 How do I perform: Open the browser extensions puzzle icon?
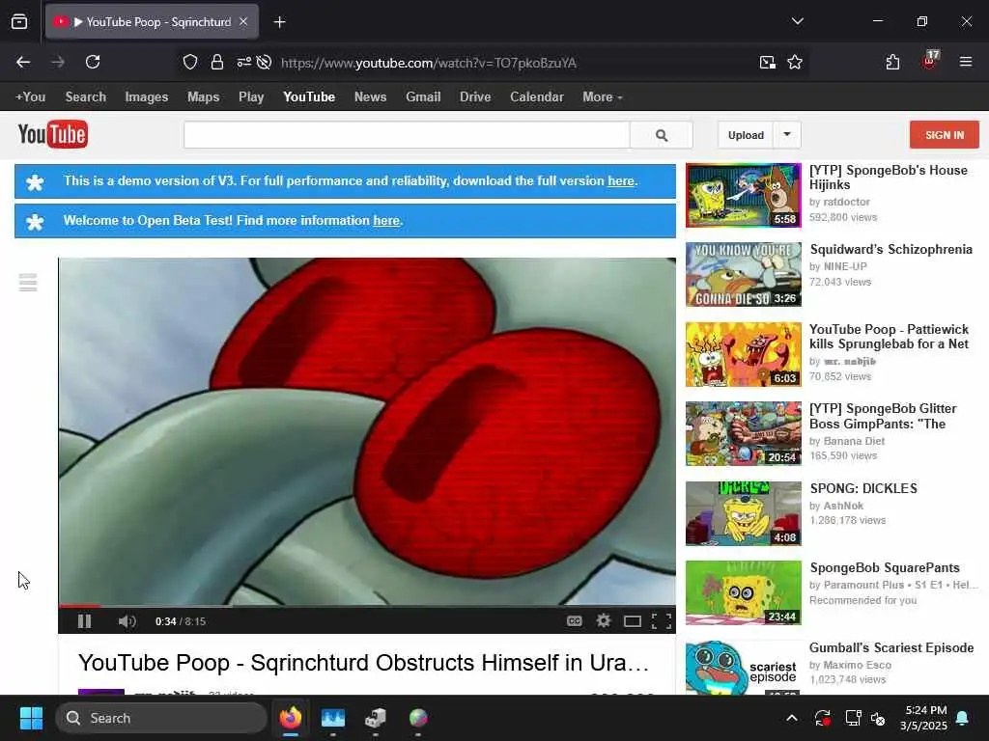[892, 62]
